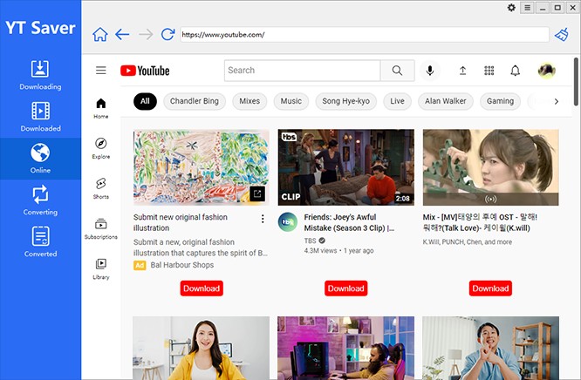Open YT Saver settings gear
The height and width of the screenshot is (380, 581).
tap(511, 7)
